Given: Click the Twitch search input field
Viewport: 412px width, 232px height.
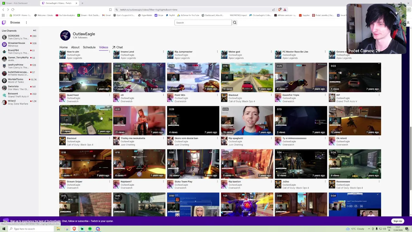Looking at the screenshot, I should [x=203, y=23].
